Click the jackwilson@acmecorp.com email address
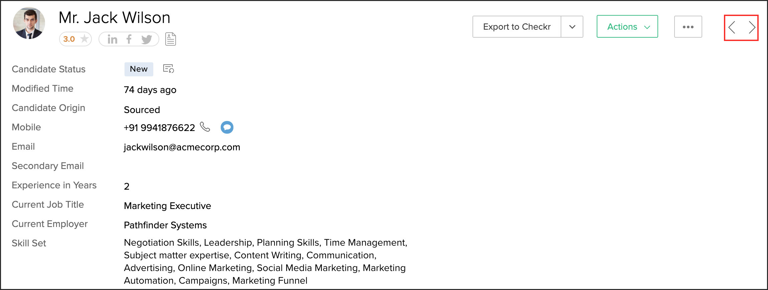Viewport: 768px width, 290px height. tap(182, 147)
